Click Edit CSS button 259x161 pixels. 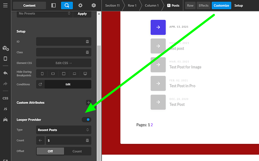coord(63,63)
